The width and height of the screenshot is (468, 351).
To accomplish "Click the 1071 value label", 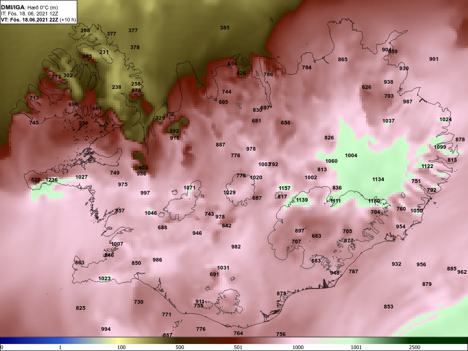I will pos(189,188).
